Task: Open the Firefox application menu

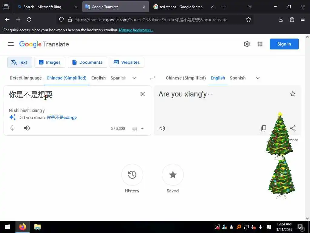Action: [x=303, y=19]
